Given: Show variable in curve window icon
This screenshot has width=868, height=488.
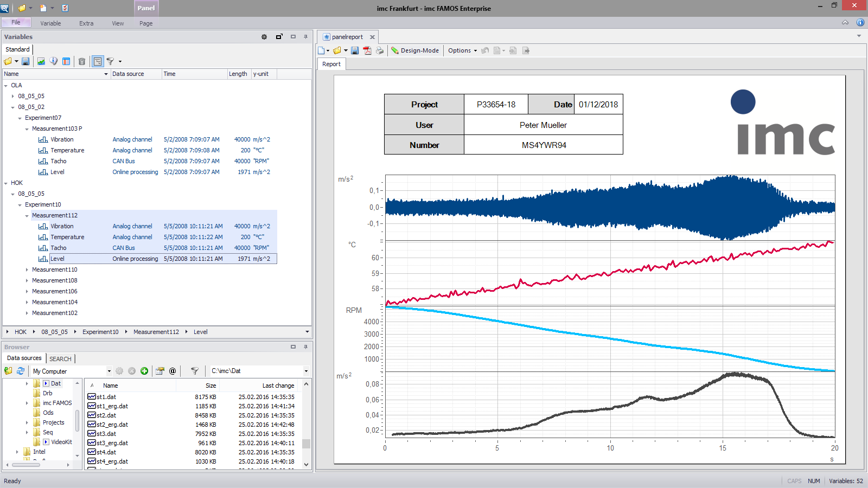Looking at the screenshot, I should click(x=41, y=61).
